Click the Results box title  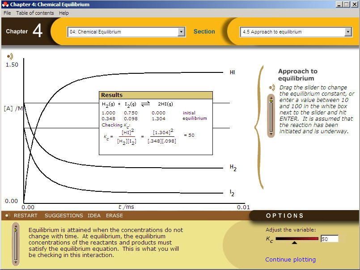(x=112, y=95)
